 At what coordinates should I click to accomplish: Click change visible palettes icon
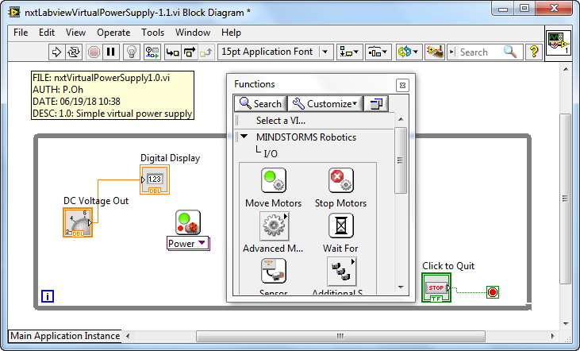coord(376,104)
